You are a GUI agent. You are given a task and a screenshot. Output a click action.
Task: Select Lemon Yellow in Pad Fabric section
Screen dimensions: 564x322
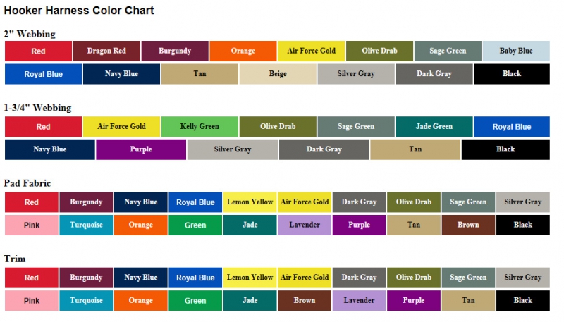pyautogui.click(x=250, y=202)
